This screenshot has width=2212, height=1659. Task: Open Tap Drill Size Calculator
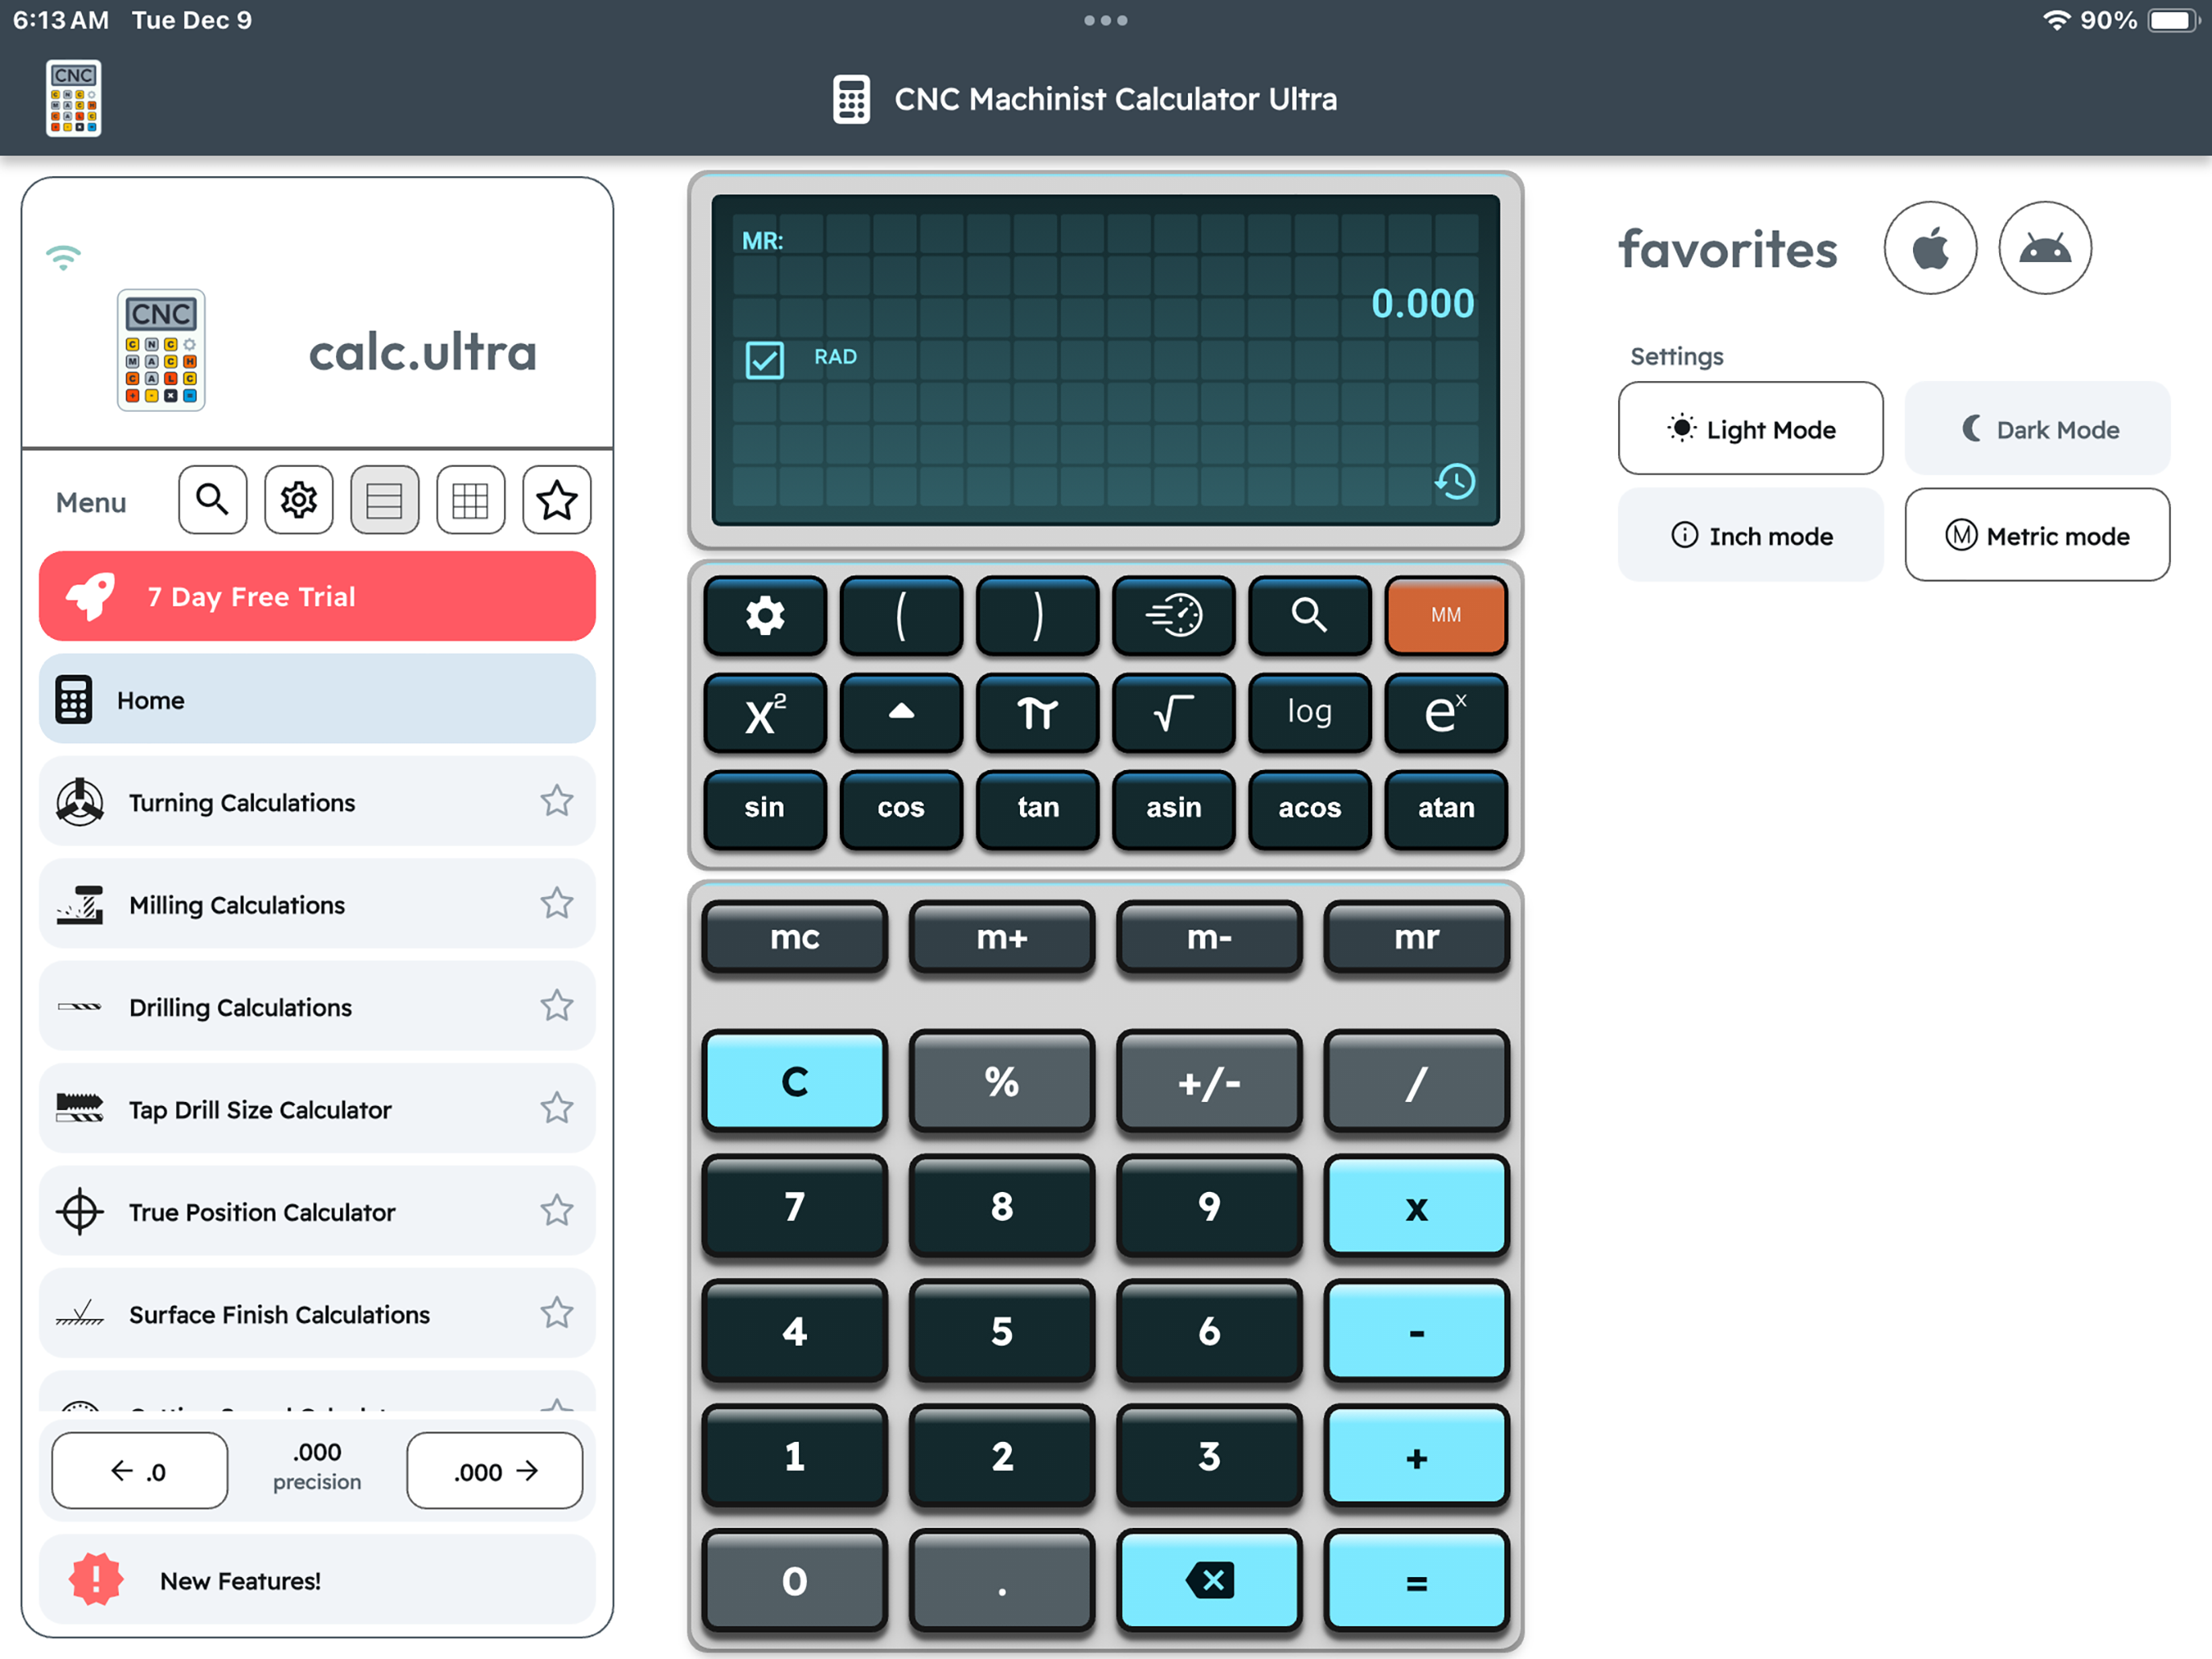[x=317, y=1108]
